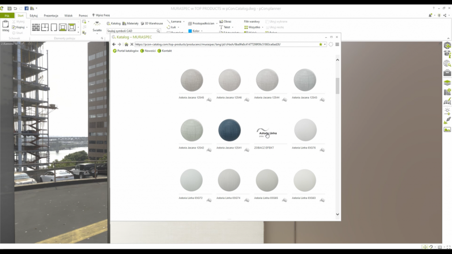The width and height of the screenshot is (452, 254).
Task: Open the Katalog catalog button
Action: coord(113,23)
